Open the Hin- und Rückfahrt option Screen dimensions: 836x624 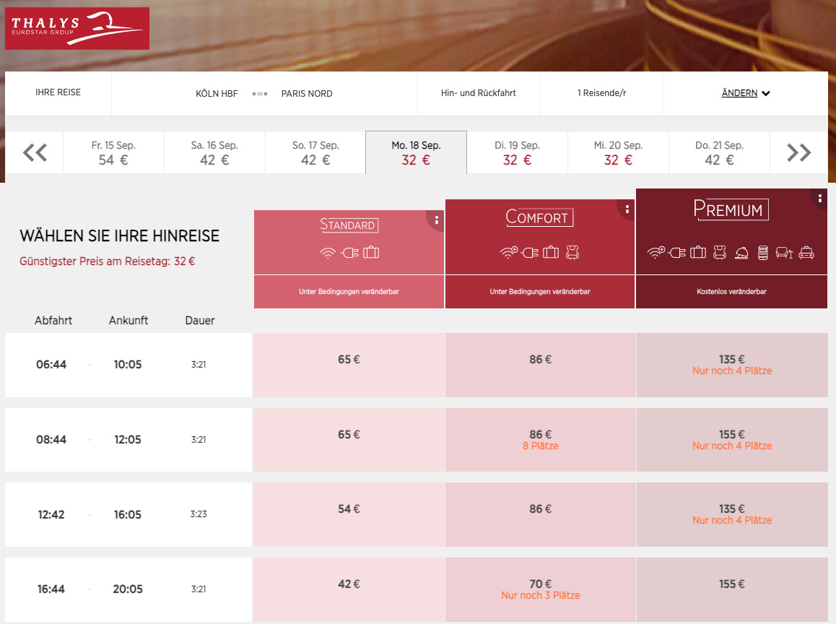(x=478, y=93)
